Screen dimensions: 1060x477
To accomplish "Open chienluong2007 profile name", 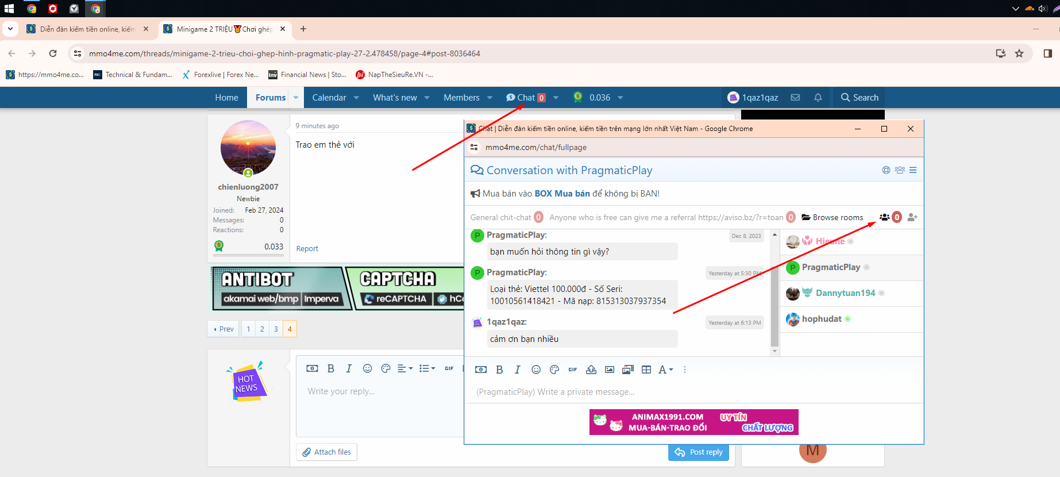I will [x=248, y=187].
